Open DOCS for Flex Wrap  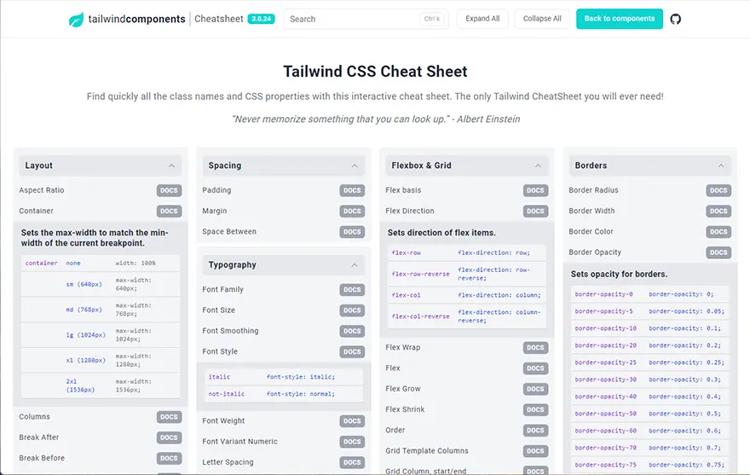point(535,348)
